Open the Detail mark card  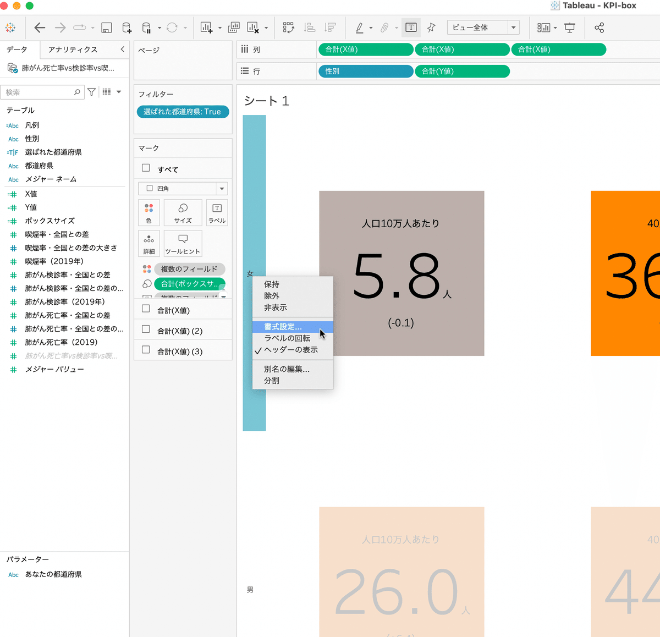tap(148, 244)
